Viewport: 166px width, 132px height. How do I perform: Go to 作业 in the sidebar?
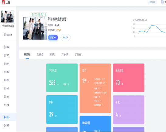7,88
